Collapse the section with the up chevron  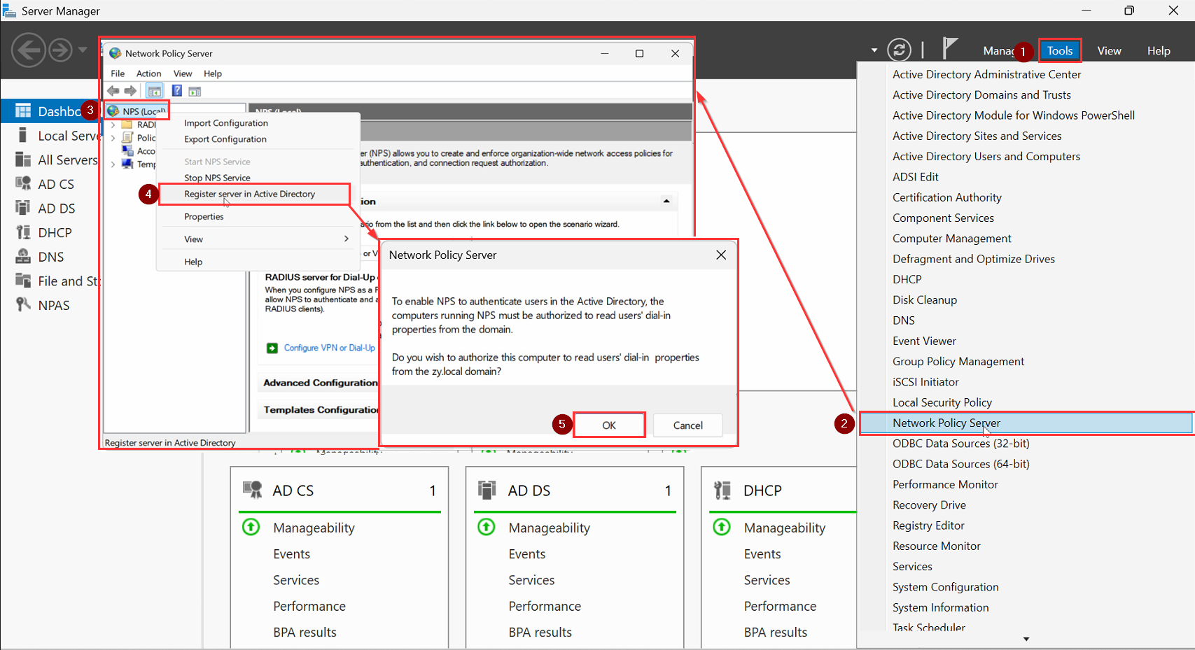(666, 202)
